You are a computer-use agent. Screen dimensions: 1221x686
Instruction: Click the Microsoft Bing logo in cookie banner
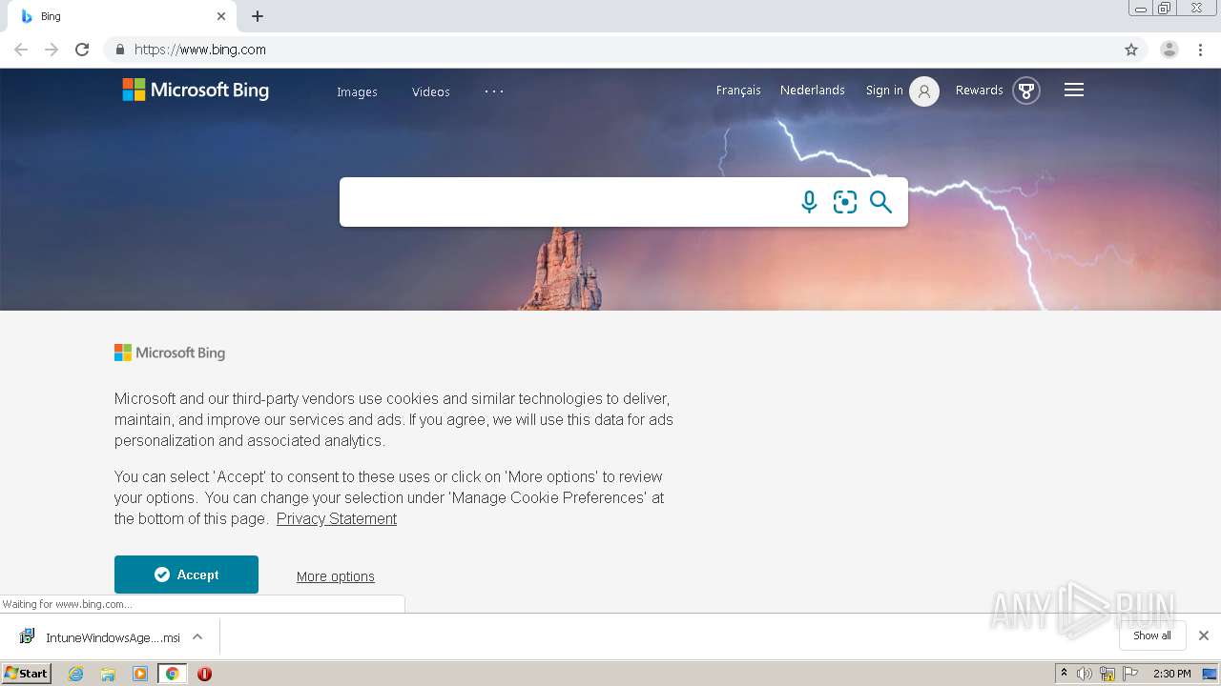170,353
